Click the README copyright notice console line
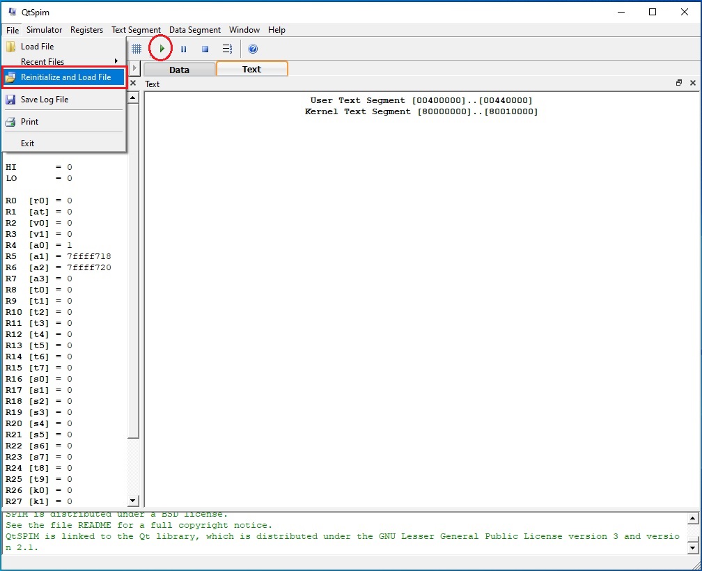 pos(139,525)
